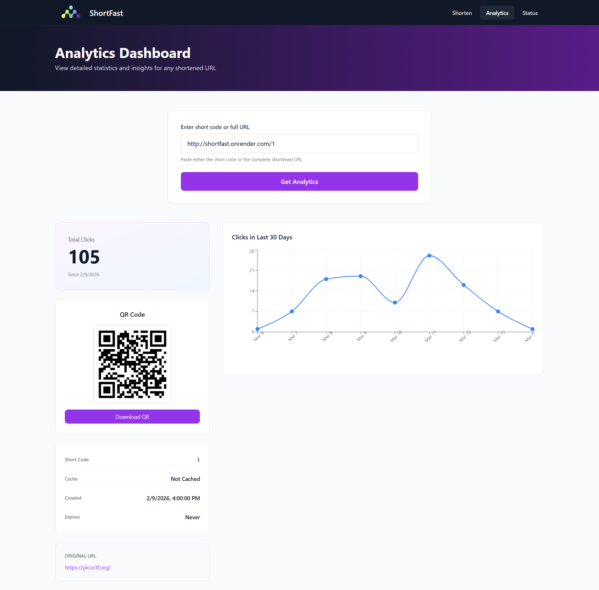
Task: Click the Never expires value
Action: click(x=192, y=517)
